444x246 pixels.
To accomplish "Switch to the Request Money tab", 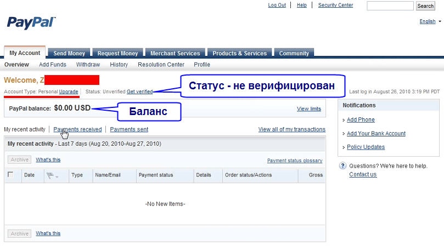I will click(x=117, y=53).
